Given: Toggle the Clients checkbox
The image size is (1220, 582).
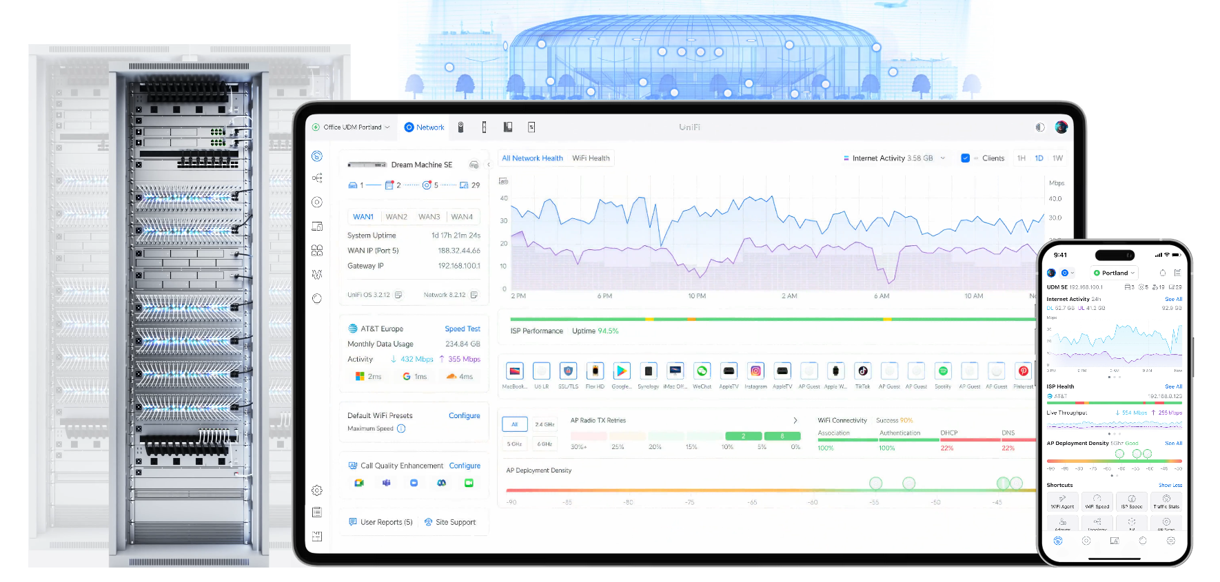Looking at the screenshot, I should click(x=966, y=158).
